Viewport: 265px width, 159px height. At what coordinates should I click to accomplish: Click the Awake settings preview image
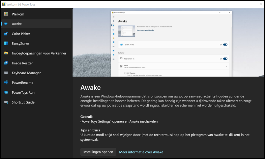[168, 43]
